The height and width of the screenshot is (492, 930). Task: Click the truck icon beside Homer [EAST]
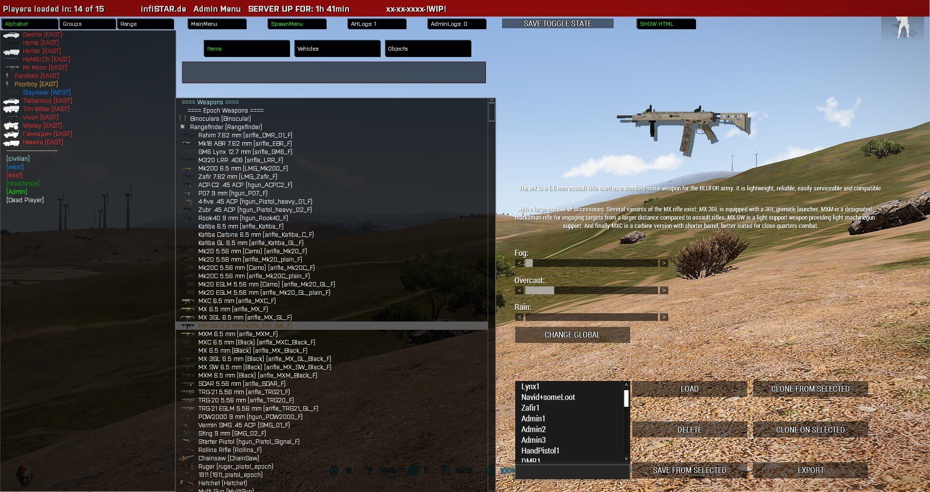11,51
